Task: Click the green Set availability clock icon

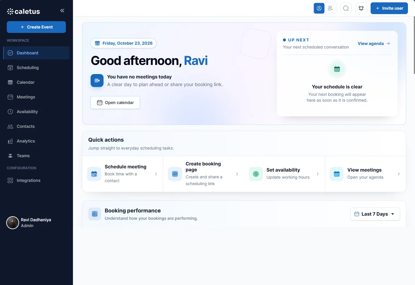Action: pos(256,174)
